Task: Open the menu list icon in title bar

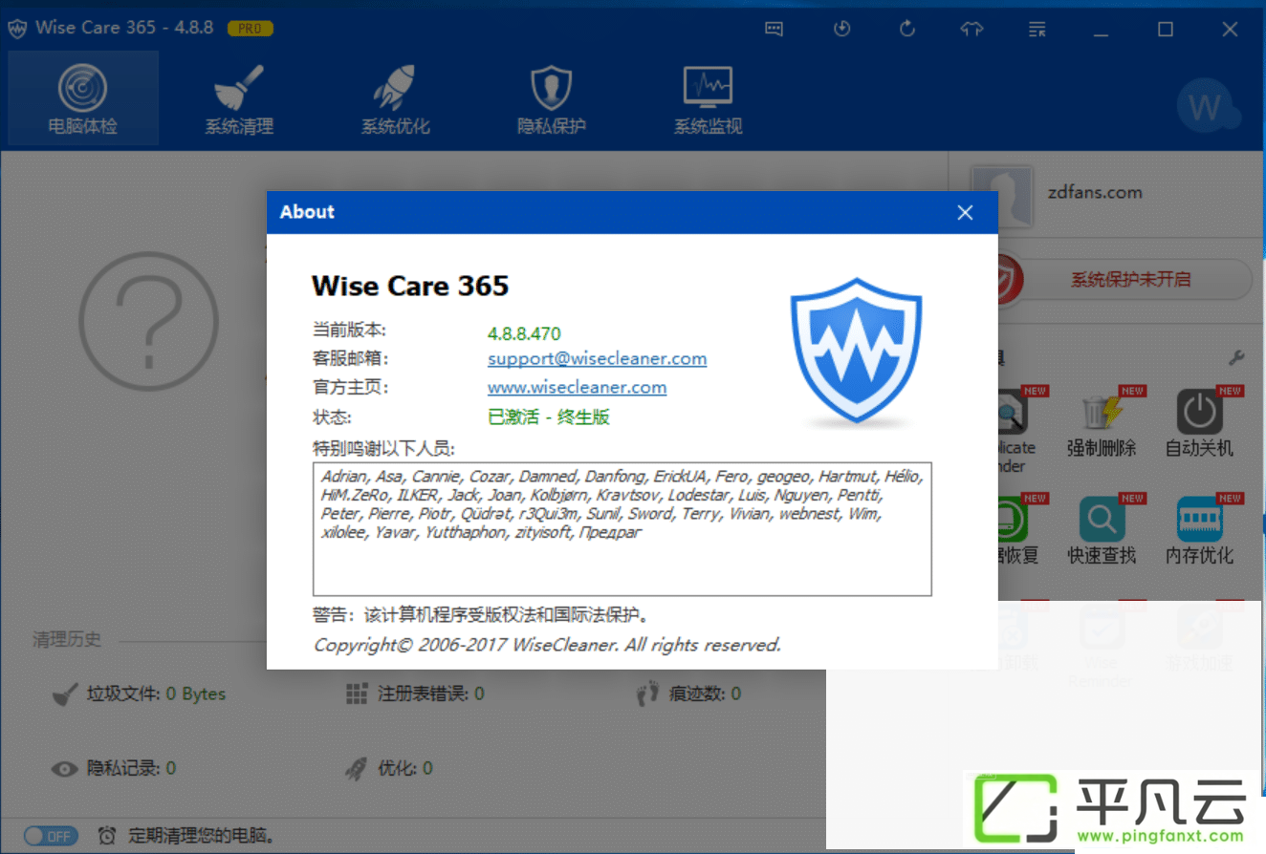Action: point(1037,29)
